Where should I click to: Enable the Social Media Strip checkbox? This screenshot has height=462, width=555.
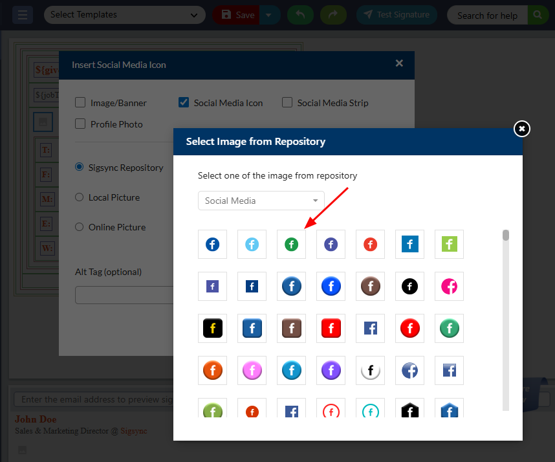(x=287, y=102)
